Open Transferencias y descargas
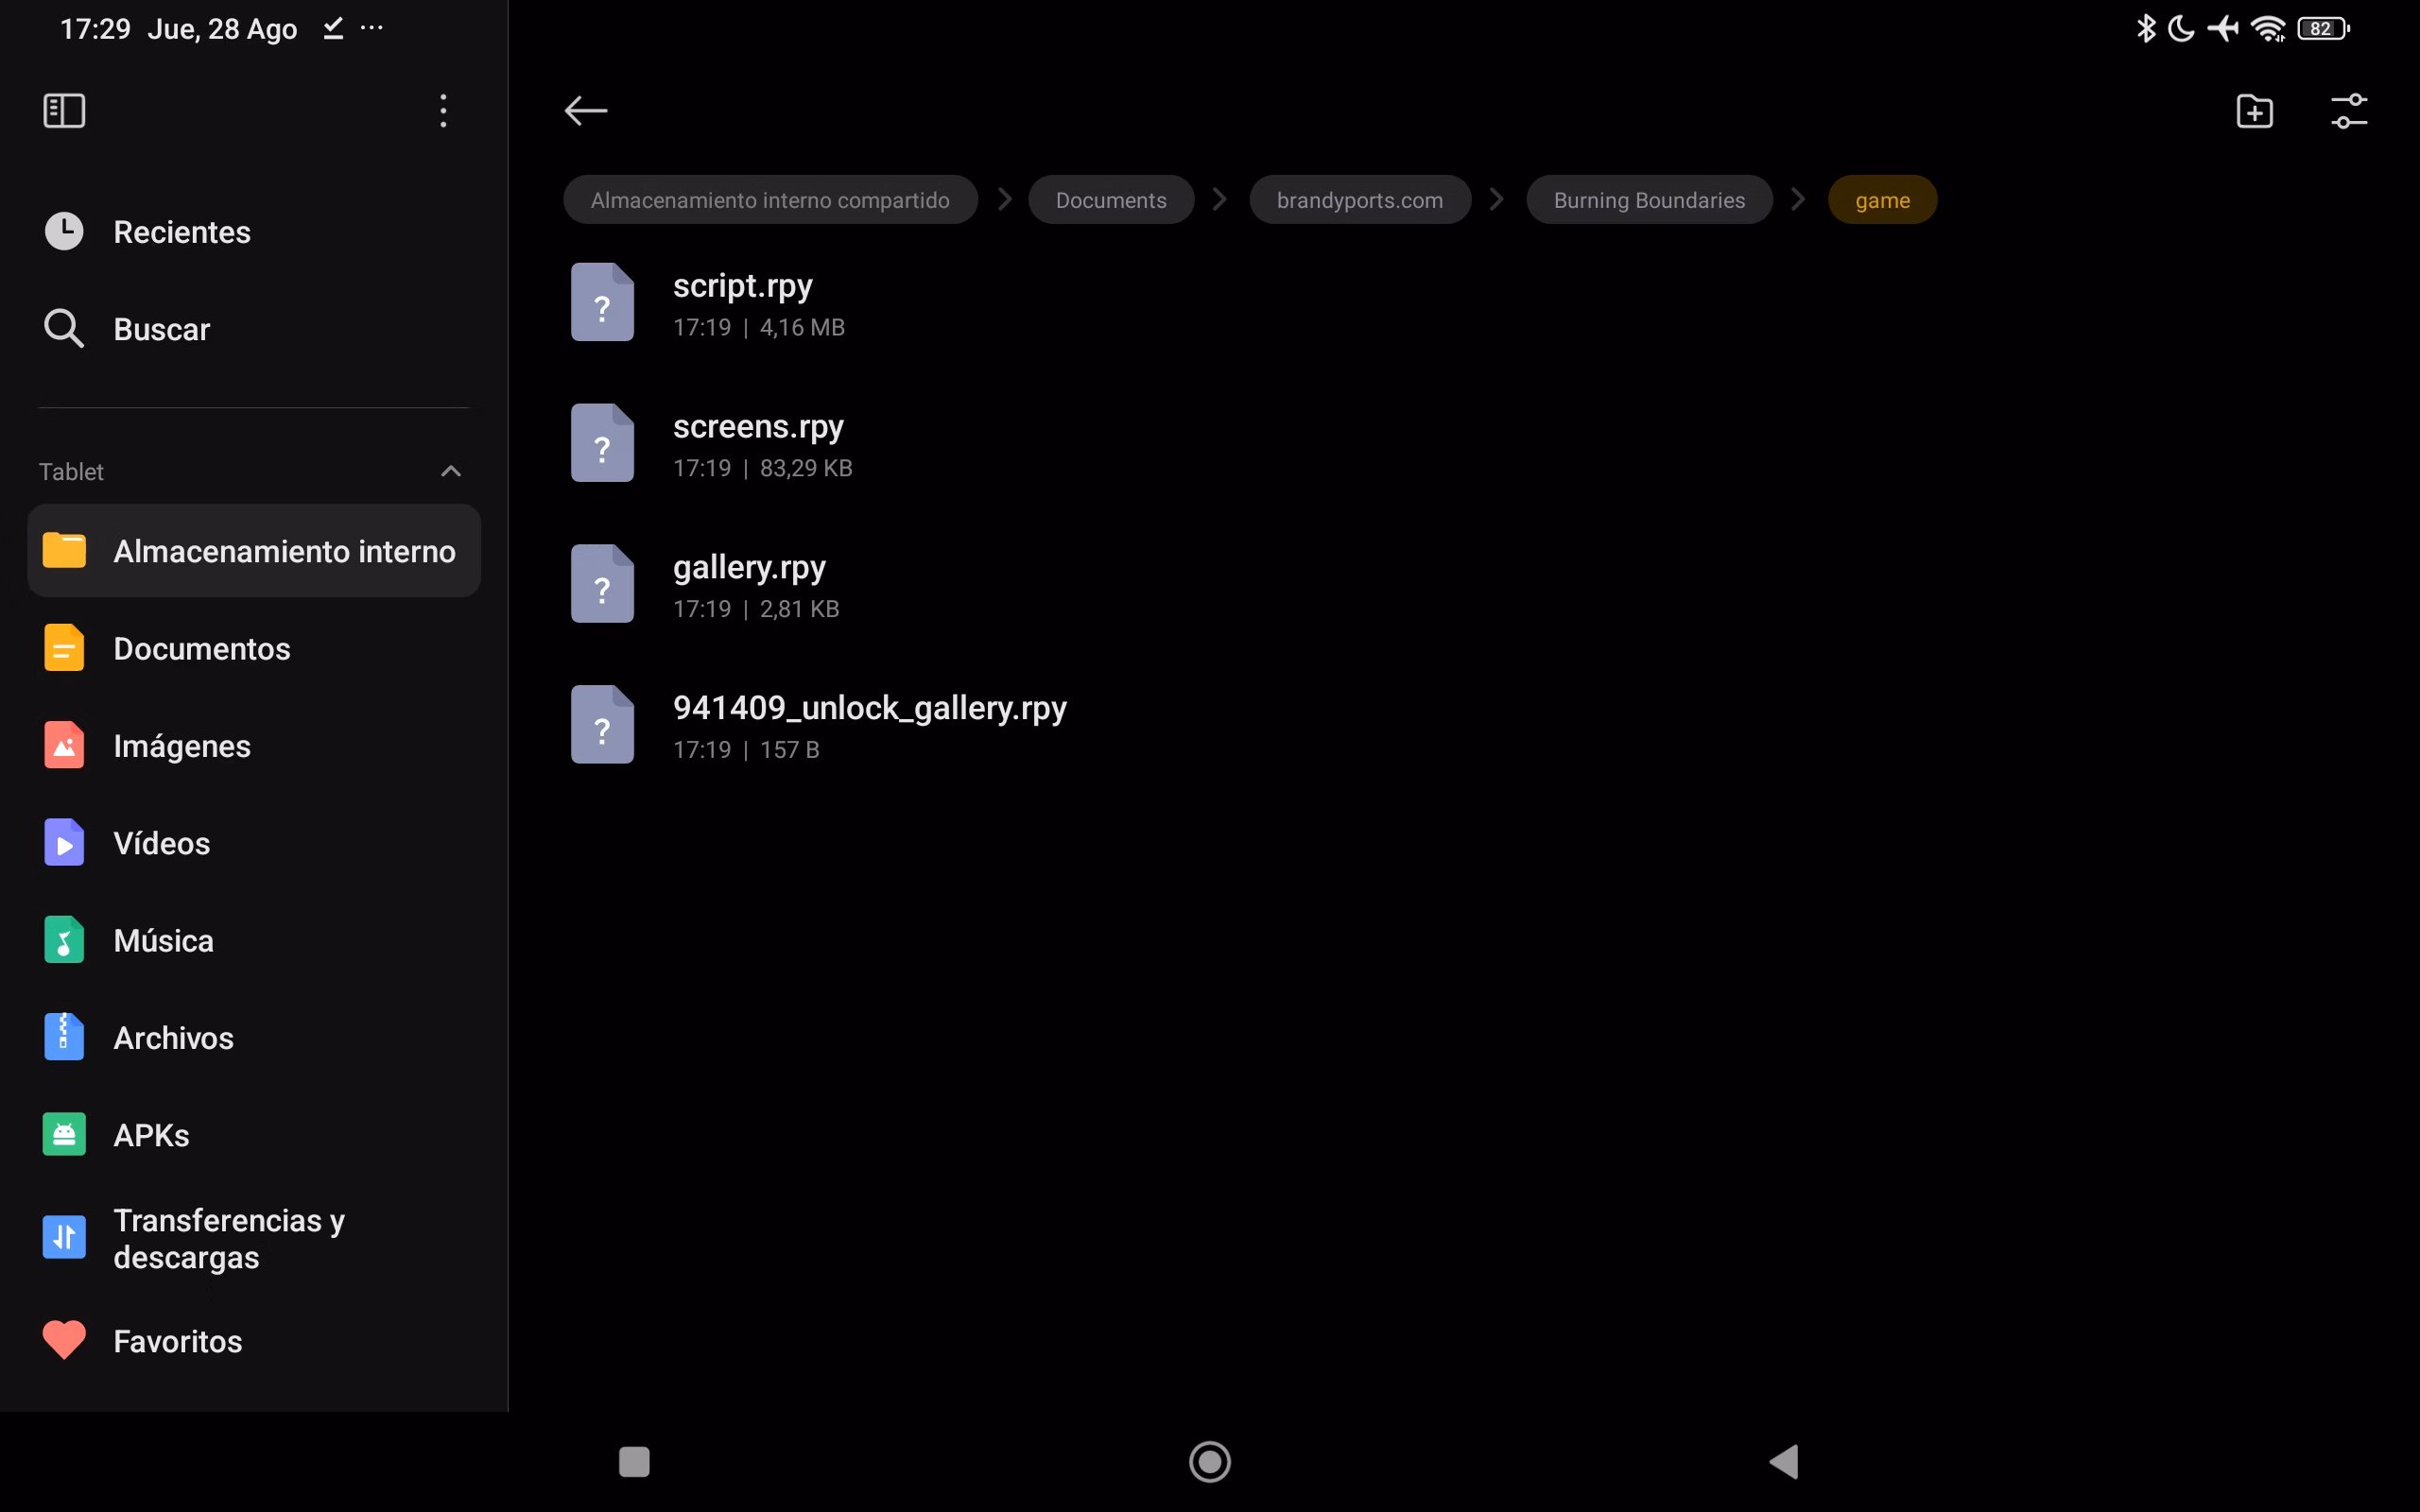The image size is (2420, 1512). 228,1238
